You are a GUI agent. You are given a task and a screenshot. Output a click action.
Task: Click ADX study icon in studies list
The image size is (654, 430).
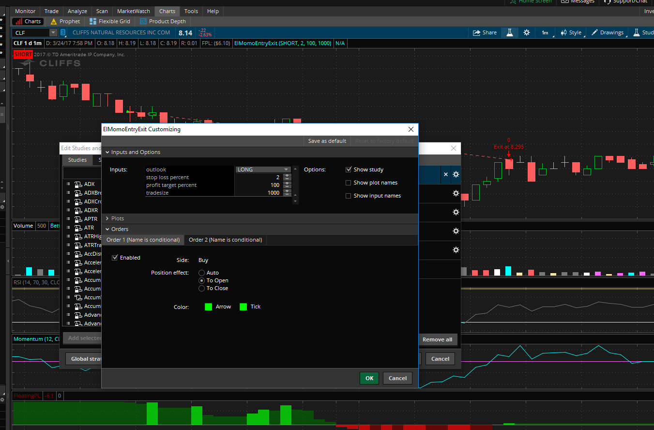78,184
